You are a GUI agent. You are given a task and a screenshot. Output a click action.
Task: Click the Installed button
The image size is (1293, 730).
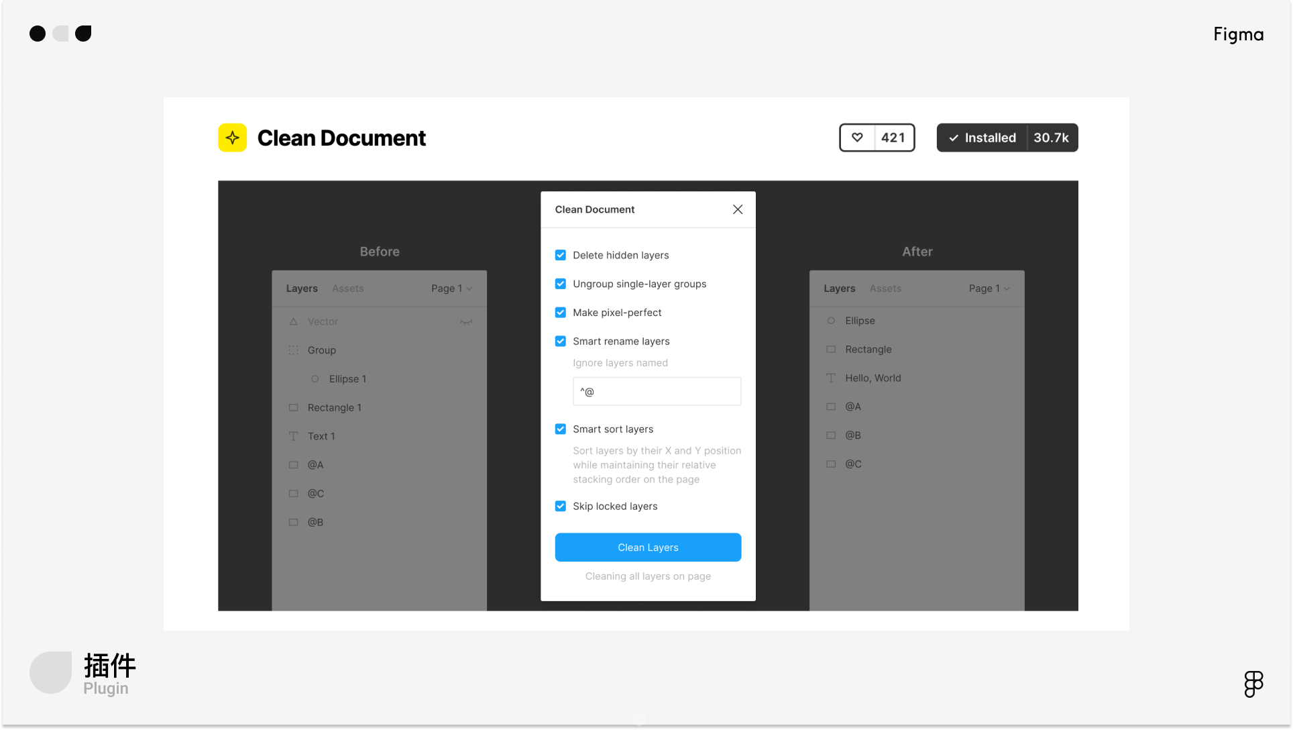tap(982, 138)
